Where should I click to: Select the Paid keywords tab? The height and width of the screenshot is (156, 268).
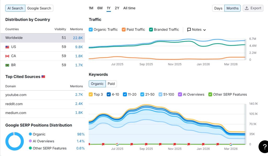111,84
